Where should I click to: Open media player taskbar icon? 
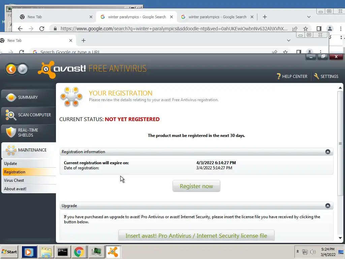pyautogui.click(x=29, y=252)
